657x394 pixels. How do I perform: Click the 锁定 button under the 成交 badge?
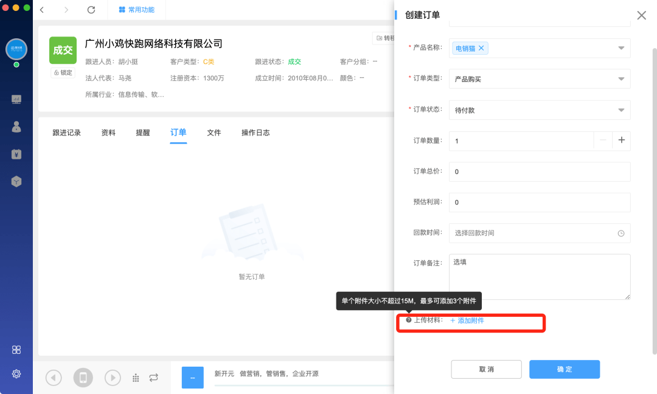pos(63,72)
